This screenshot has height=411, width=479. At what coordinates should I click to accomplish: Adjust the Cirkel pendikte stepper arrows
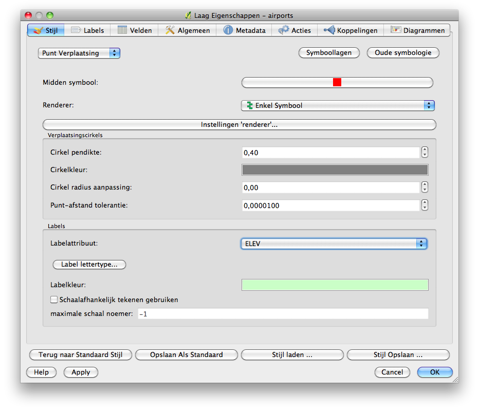tap(425, 152)
